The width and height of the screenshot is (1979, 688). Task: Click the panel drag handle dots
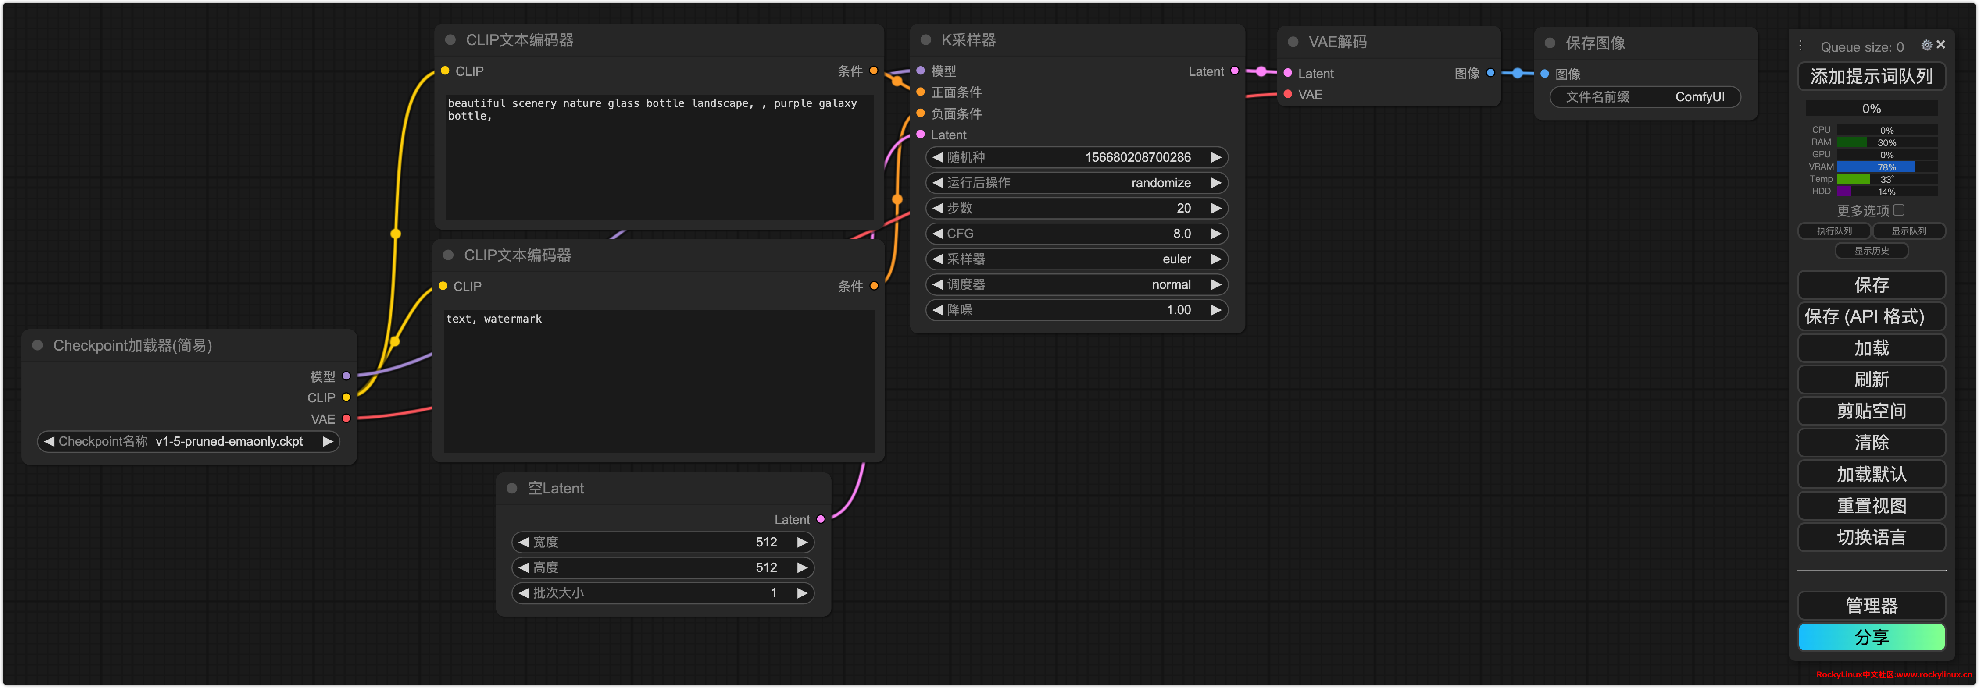coord(1800,46)
